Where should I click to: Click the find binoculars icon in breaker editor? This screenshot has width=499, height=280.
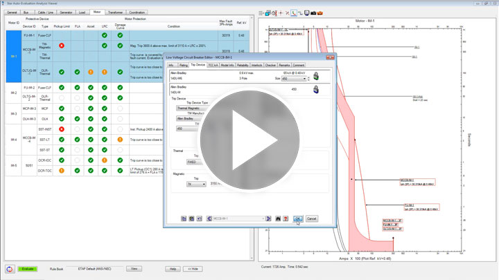(277, 218)
